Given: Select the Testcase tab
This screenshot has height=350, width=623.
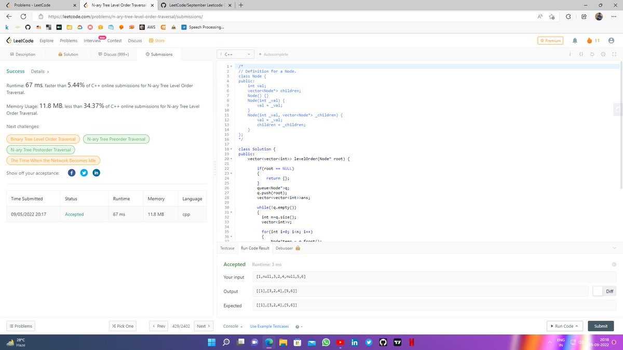Looking at the screenshot, I should [x=227, y=248].
